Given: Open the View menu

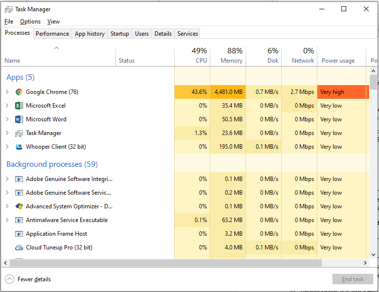Looking at the screenshot, I should (53, 22).
